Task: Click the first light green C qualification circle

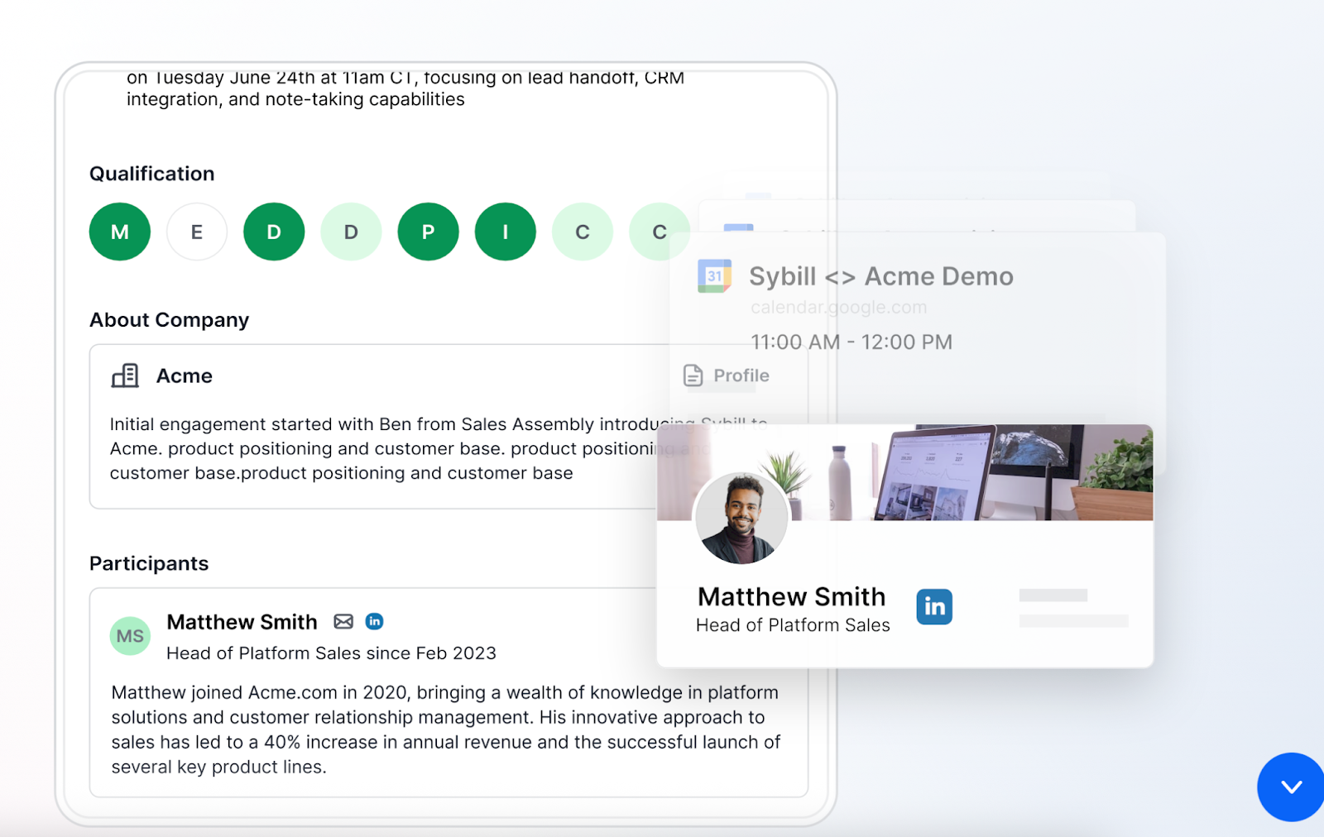Action: pos(583,232)
